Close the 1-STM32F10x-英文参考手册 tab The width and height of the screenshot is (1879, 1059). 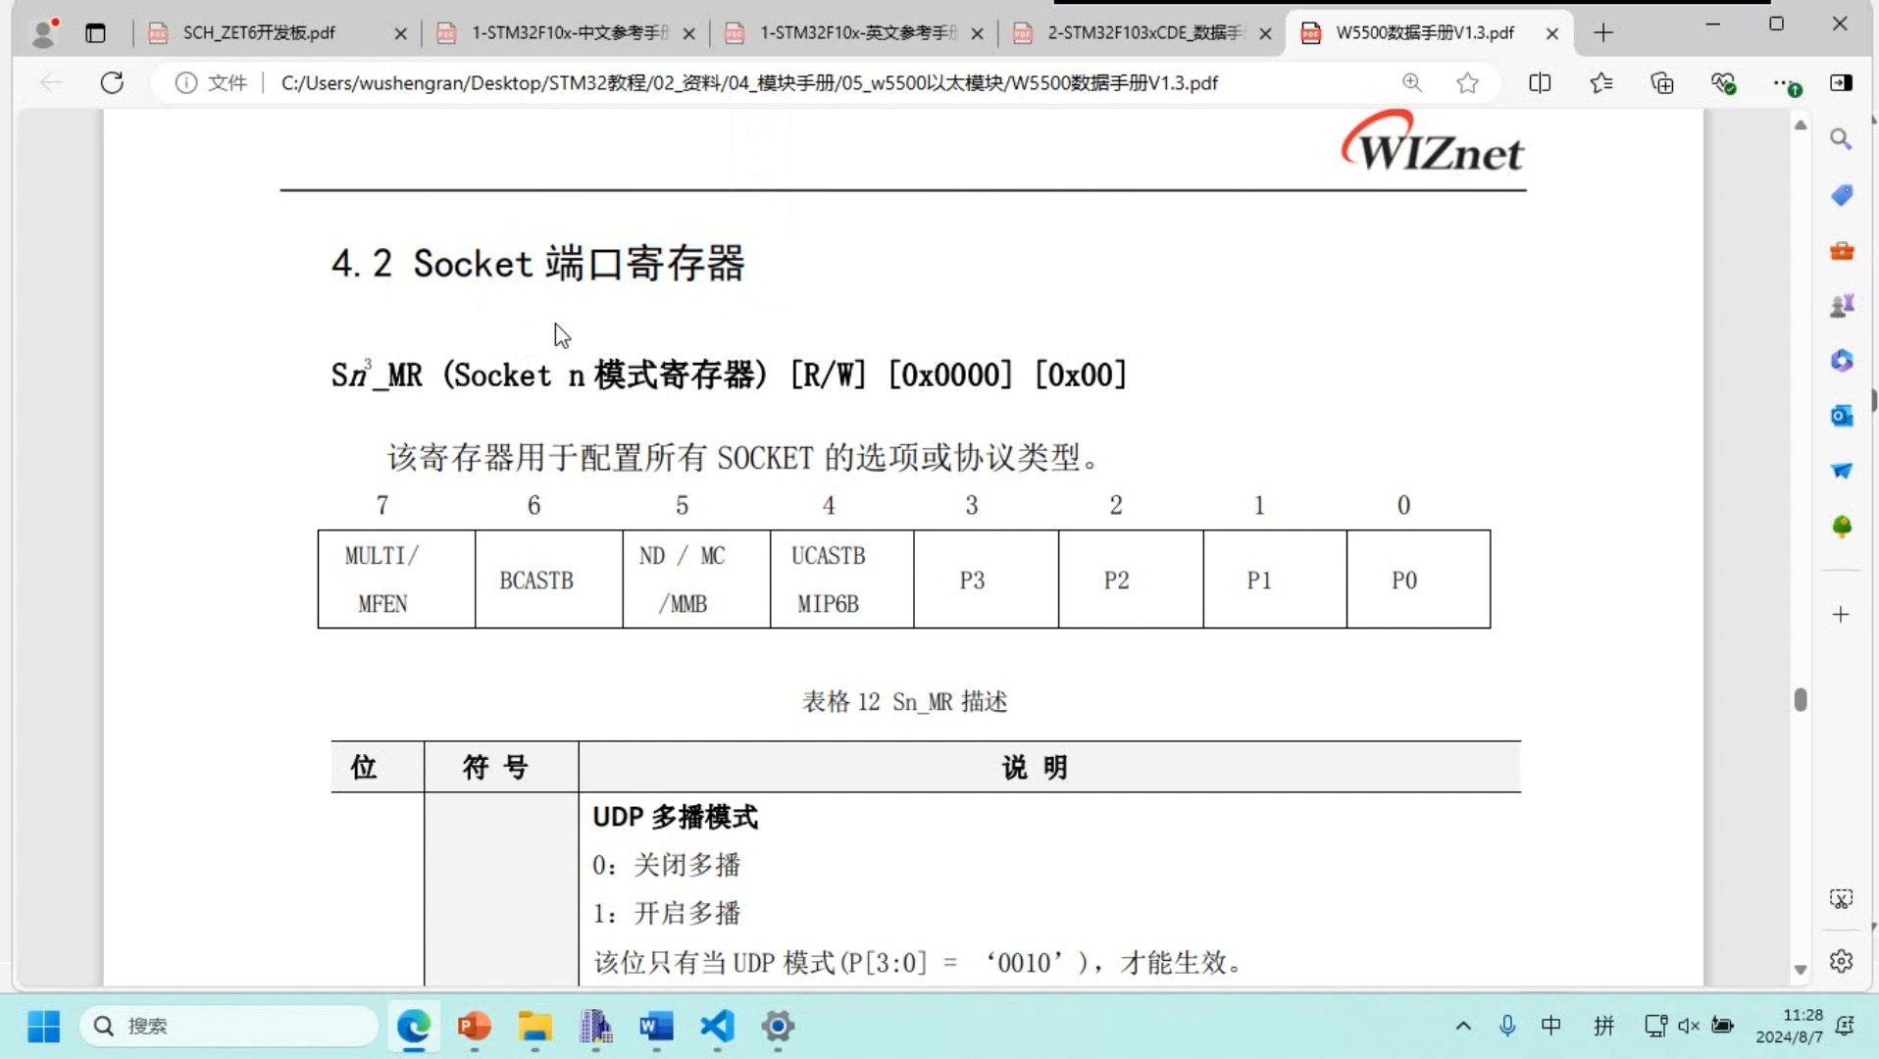click(x=977, y=33)
